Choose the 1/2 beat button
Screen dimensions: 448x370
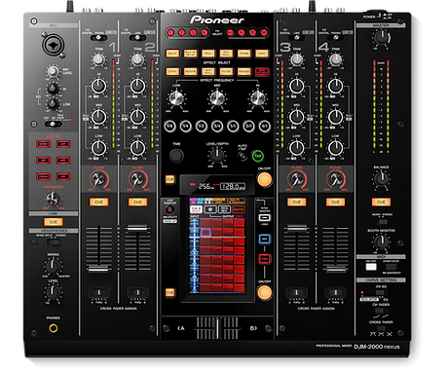pyautogui.click(x=202, y=126)
